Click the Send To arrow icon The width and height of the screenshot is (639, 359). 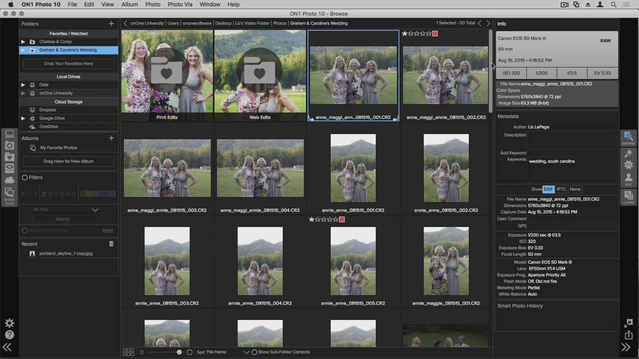pyautogui.click(x=629, y=323)
